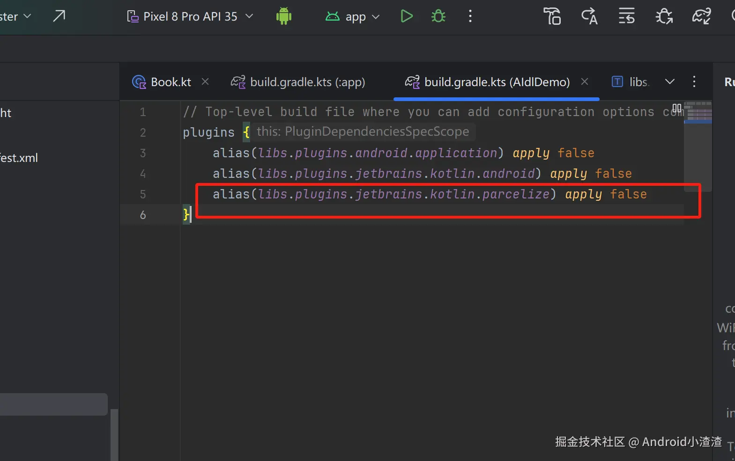This screenshot has height=461, width=735.
Task: Close the Book.kt tab
Action: coord(205,81)
